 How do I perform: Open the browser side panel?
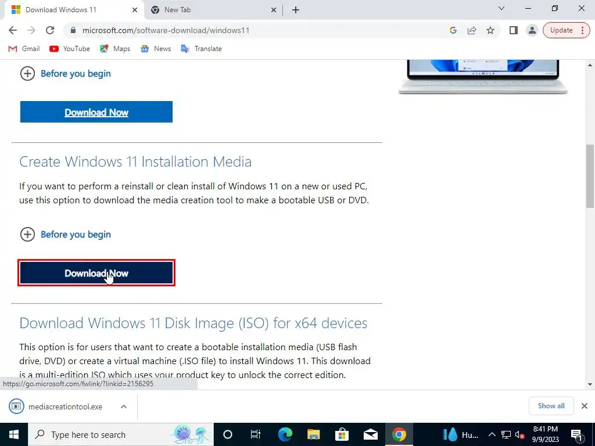coord(514,30)
